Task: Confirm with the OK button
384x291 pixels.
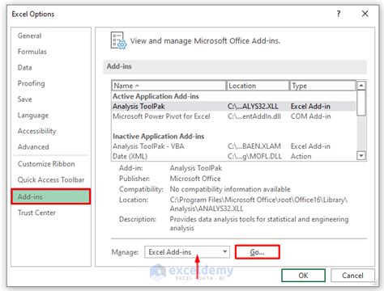Action: 303,276
